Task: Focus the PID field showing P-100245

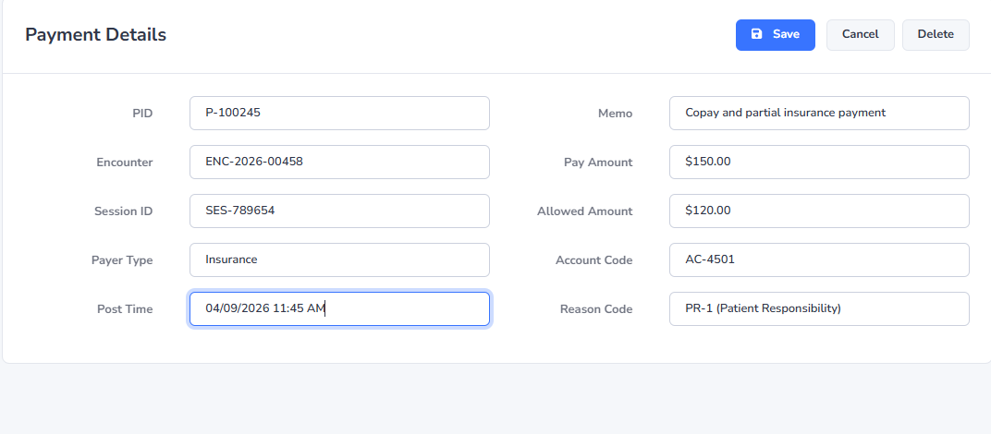Action: (x=339, y=113)
